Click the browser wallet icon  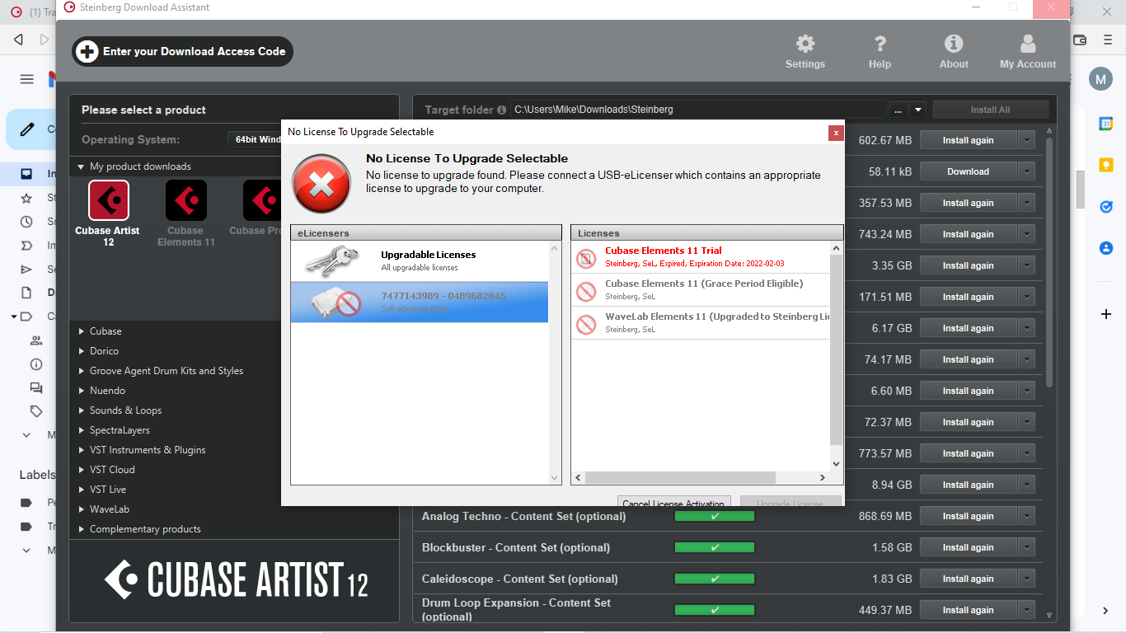click(x=1080, y=39)
